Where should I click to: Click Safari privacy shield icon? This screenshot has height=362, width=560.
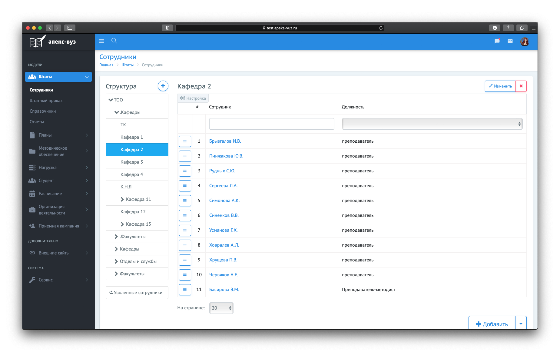click(167, 28)
